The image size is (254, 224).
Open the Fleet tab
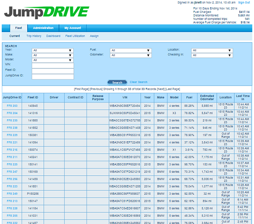(x=19, y=28)
